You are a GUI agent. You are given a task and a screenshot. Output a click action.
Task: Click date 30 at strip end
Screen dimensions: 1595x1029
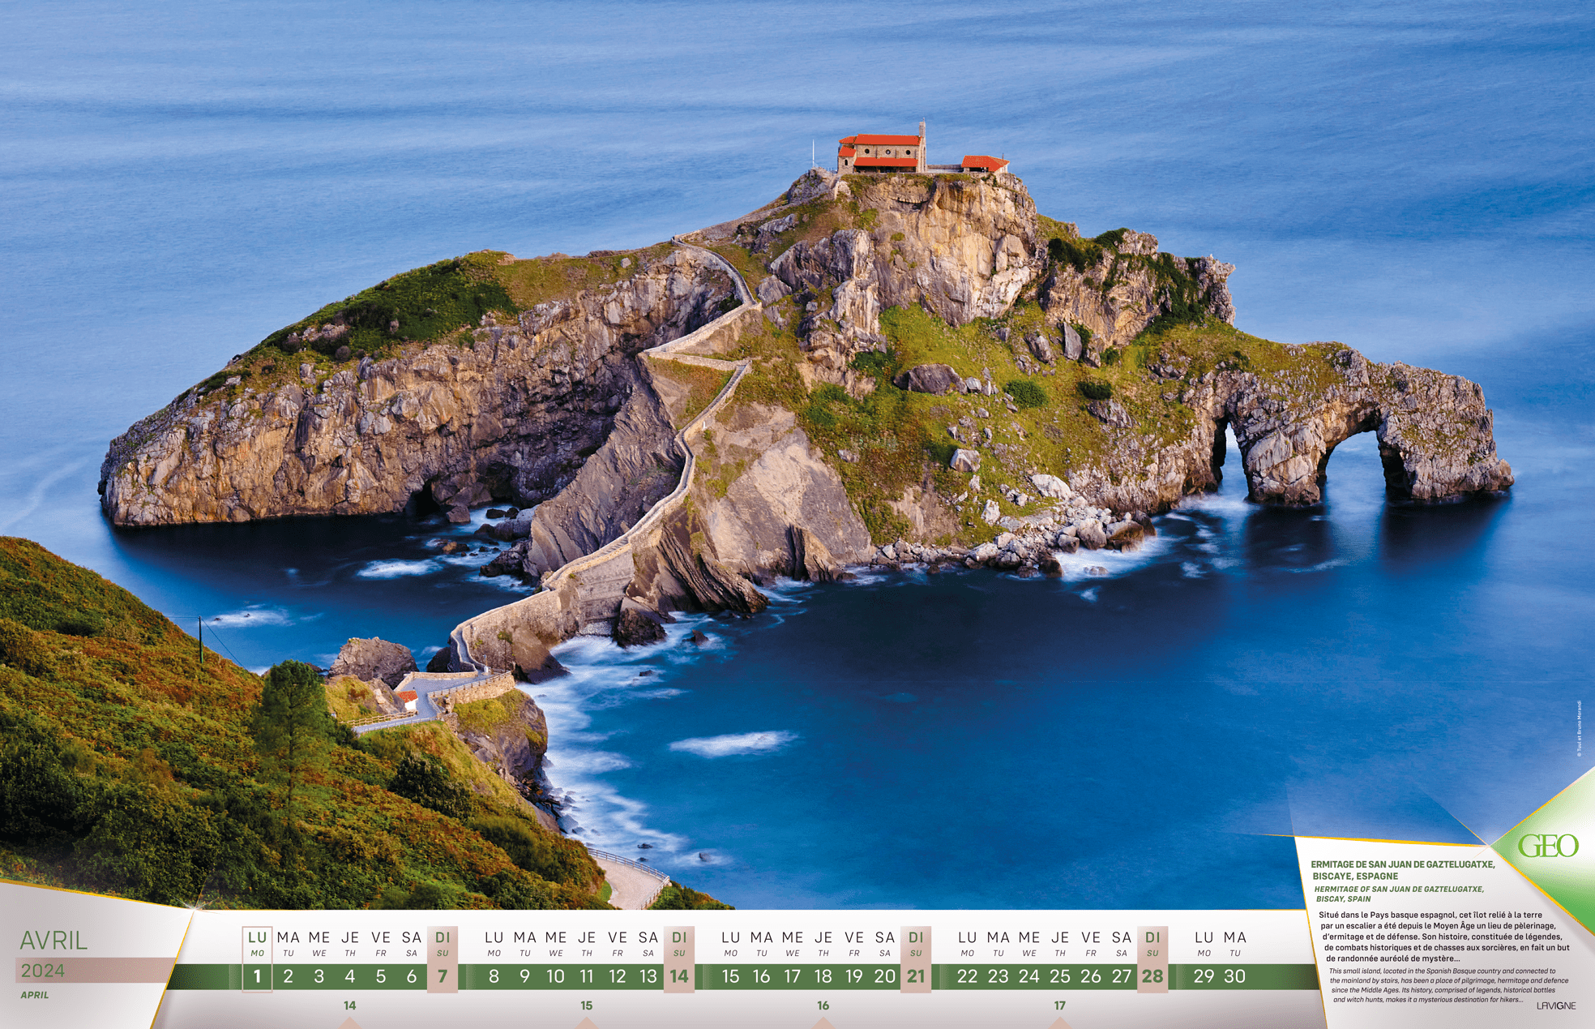click(1234, 976)
